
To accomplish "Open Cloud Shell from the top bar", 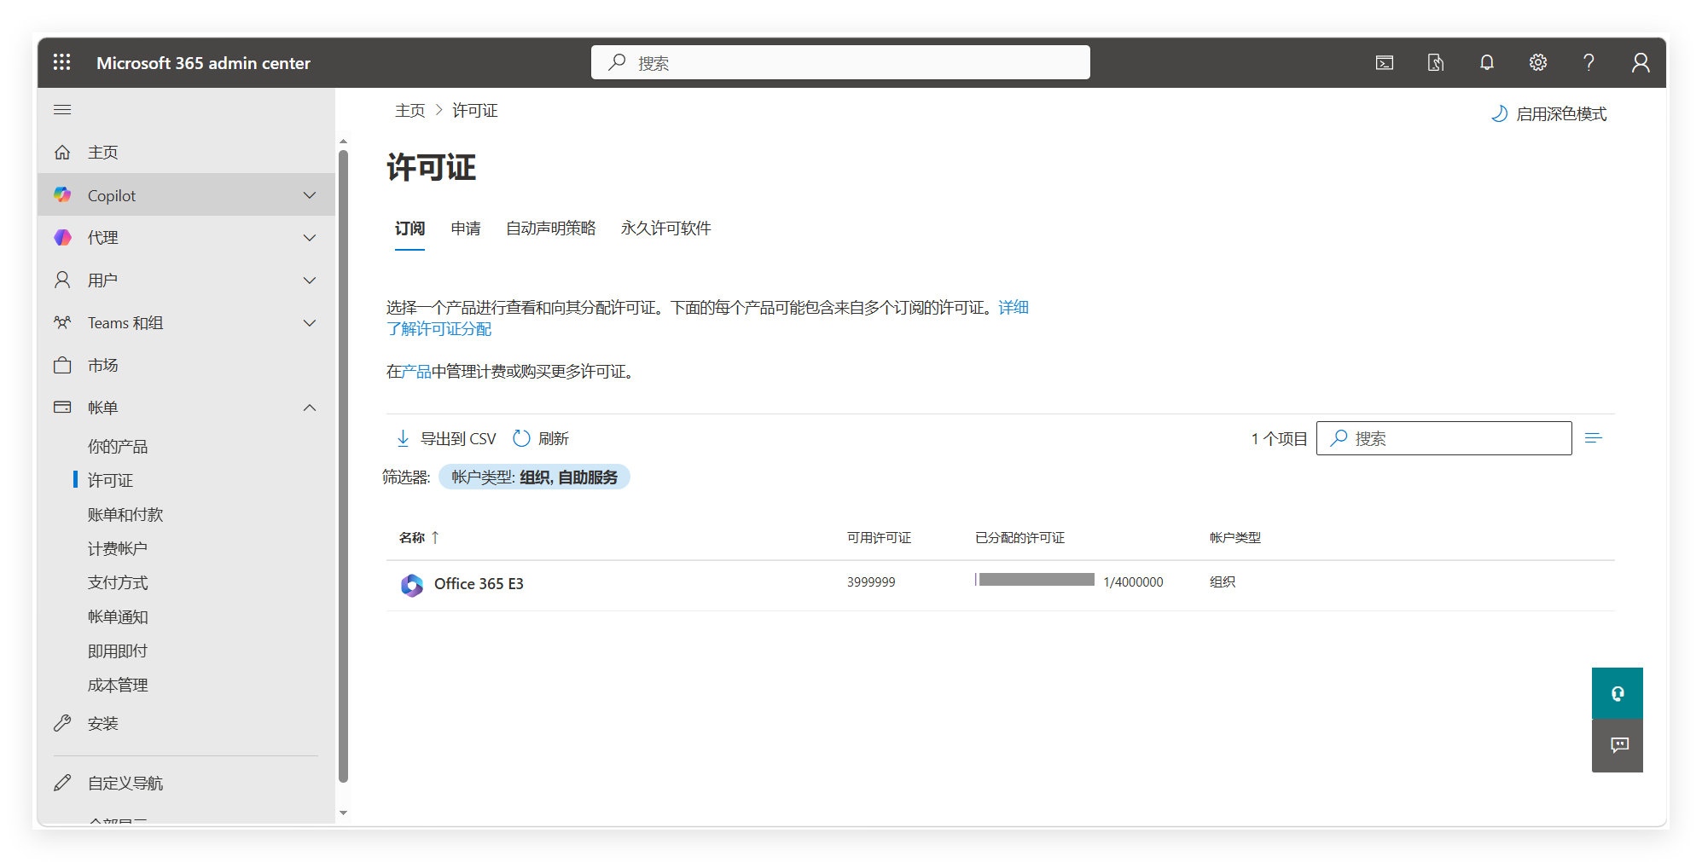I will tap(1385, 62).
